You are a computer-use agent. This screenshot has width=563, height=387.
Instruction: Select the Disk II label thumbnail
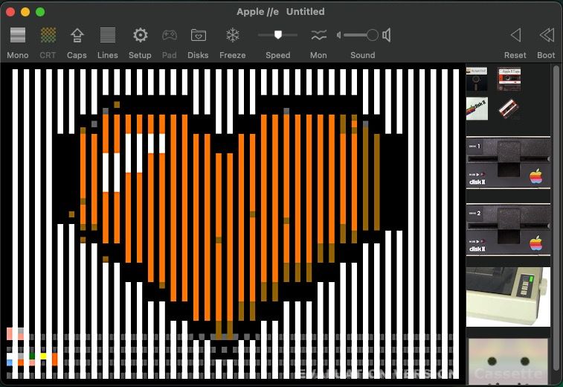tap(477, 109)
